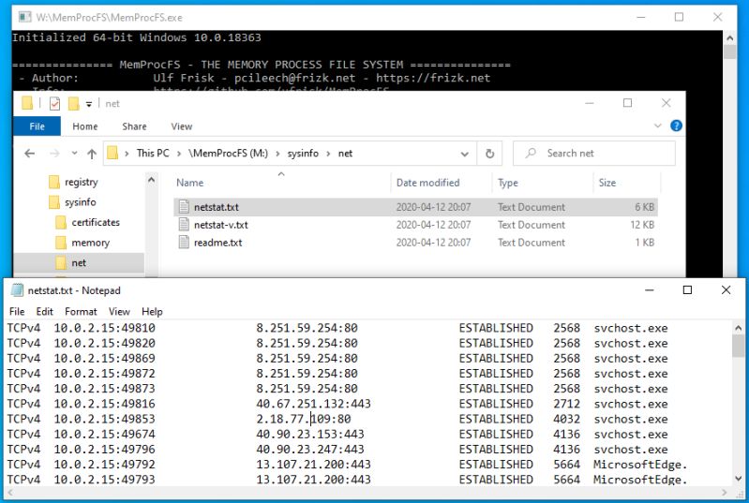
Task: Open Notepad Format menu
Action: 81,312
